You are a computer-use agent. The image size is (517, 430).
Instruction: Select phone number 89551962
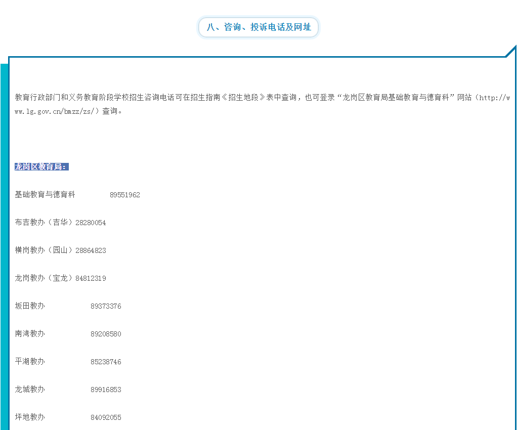coord(125,195)
